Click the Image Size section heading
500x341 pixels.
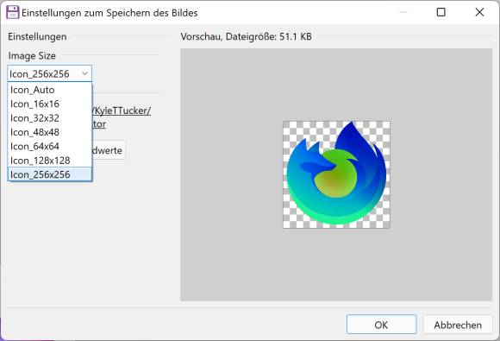click(32, 55)
